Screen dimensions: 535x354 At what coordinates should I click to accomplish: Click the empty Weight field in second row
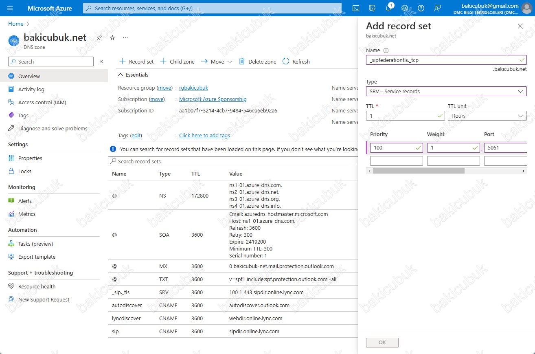click(x=454, y=161)
